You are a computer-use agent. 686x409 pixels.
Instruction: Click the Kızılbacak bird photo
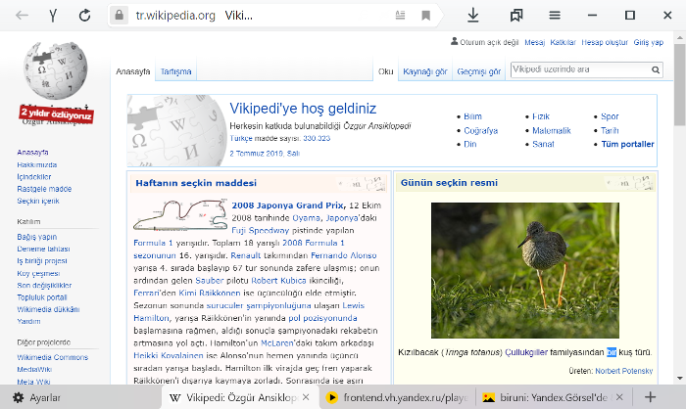point(525,270)
